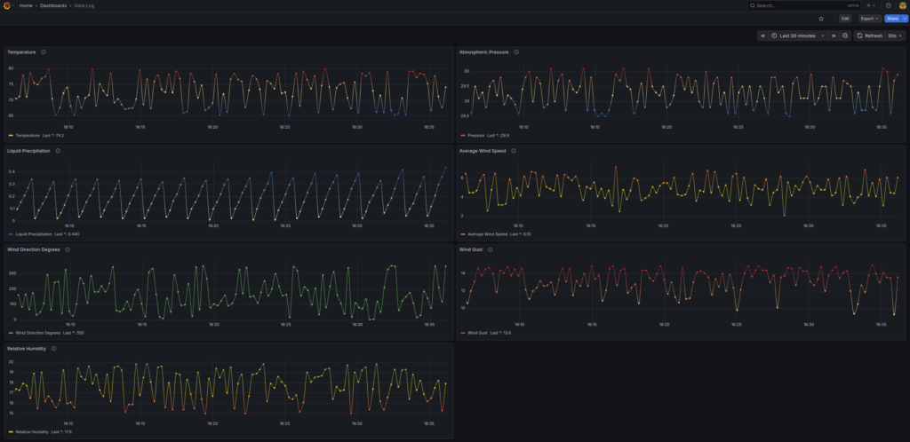The height and width of the screenshot is (442, 910).
Task: Click the Wind Gust panel info icon
Action: pos(491,250)
